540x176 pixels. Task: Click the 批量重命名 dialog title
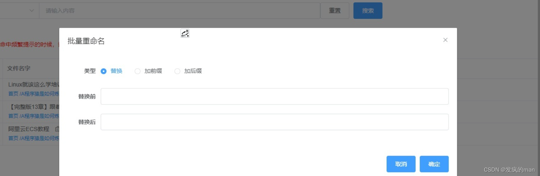click(x=86, y=41)
